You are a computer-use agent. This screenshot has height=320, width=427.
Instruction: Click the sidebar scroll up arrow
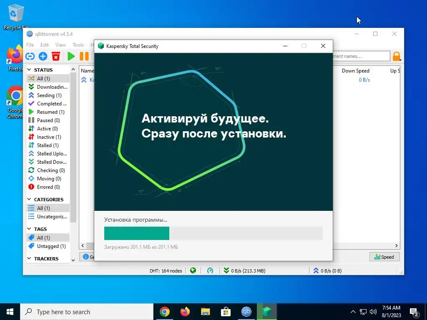click(73, 70)
